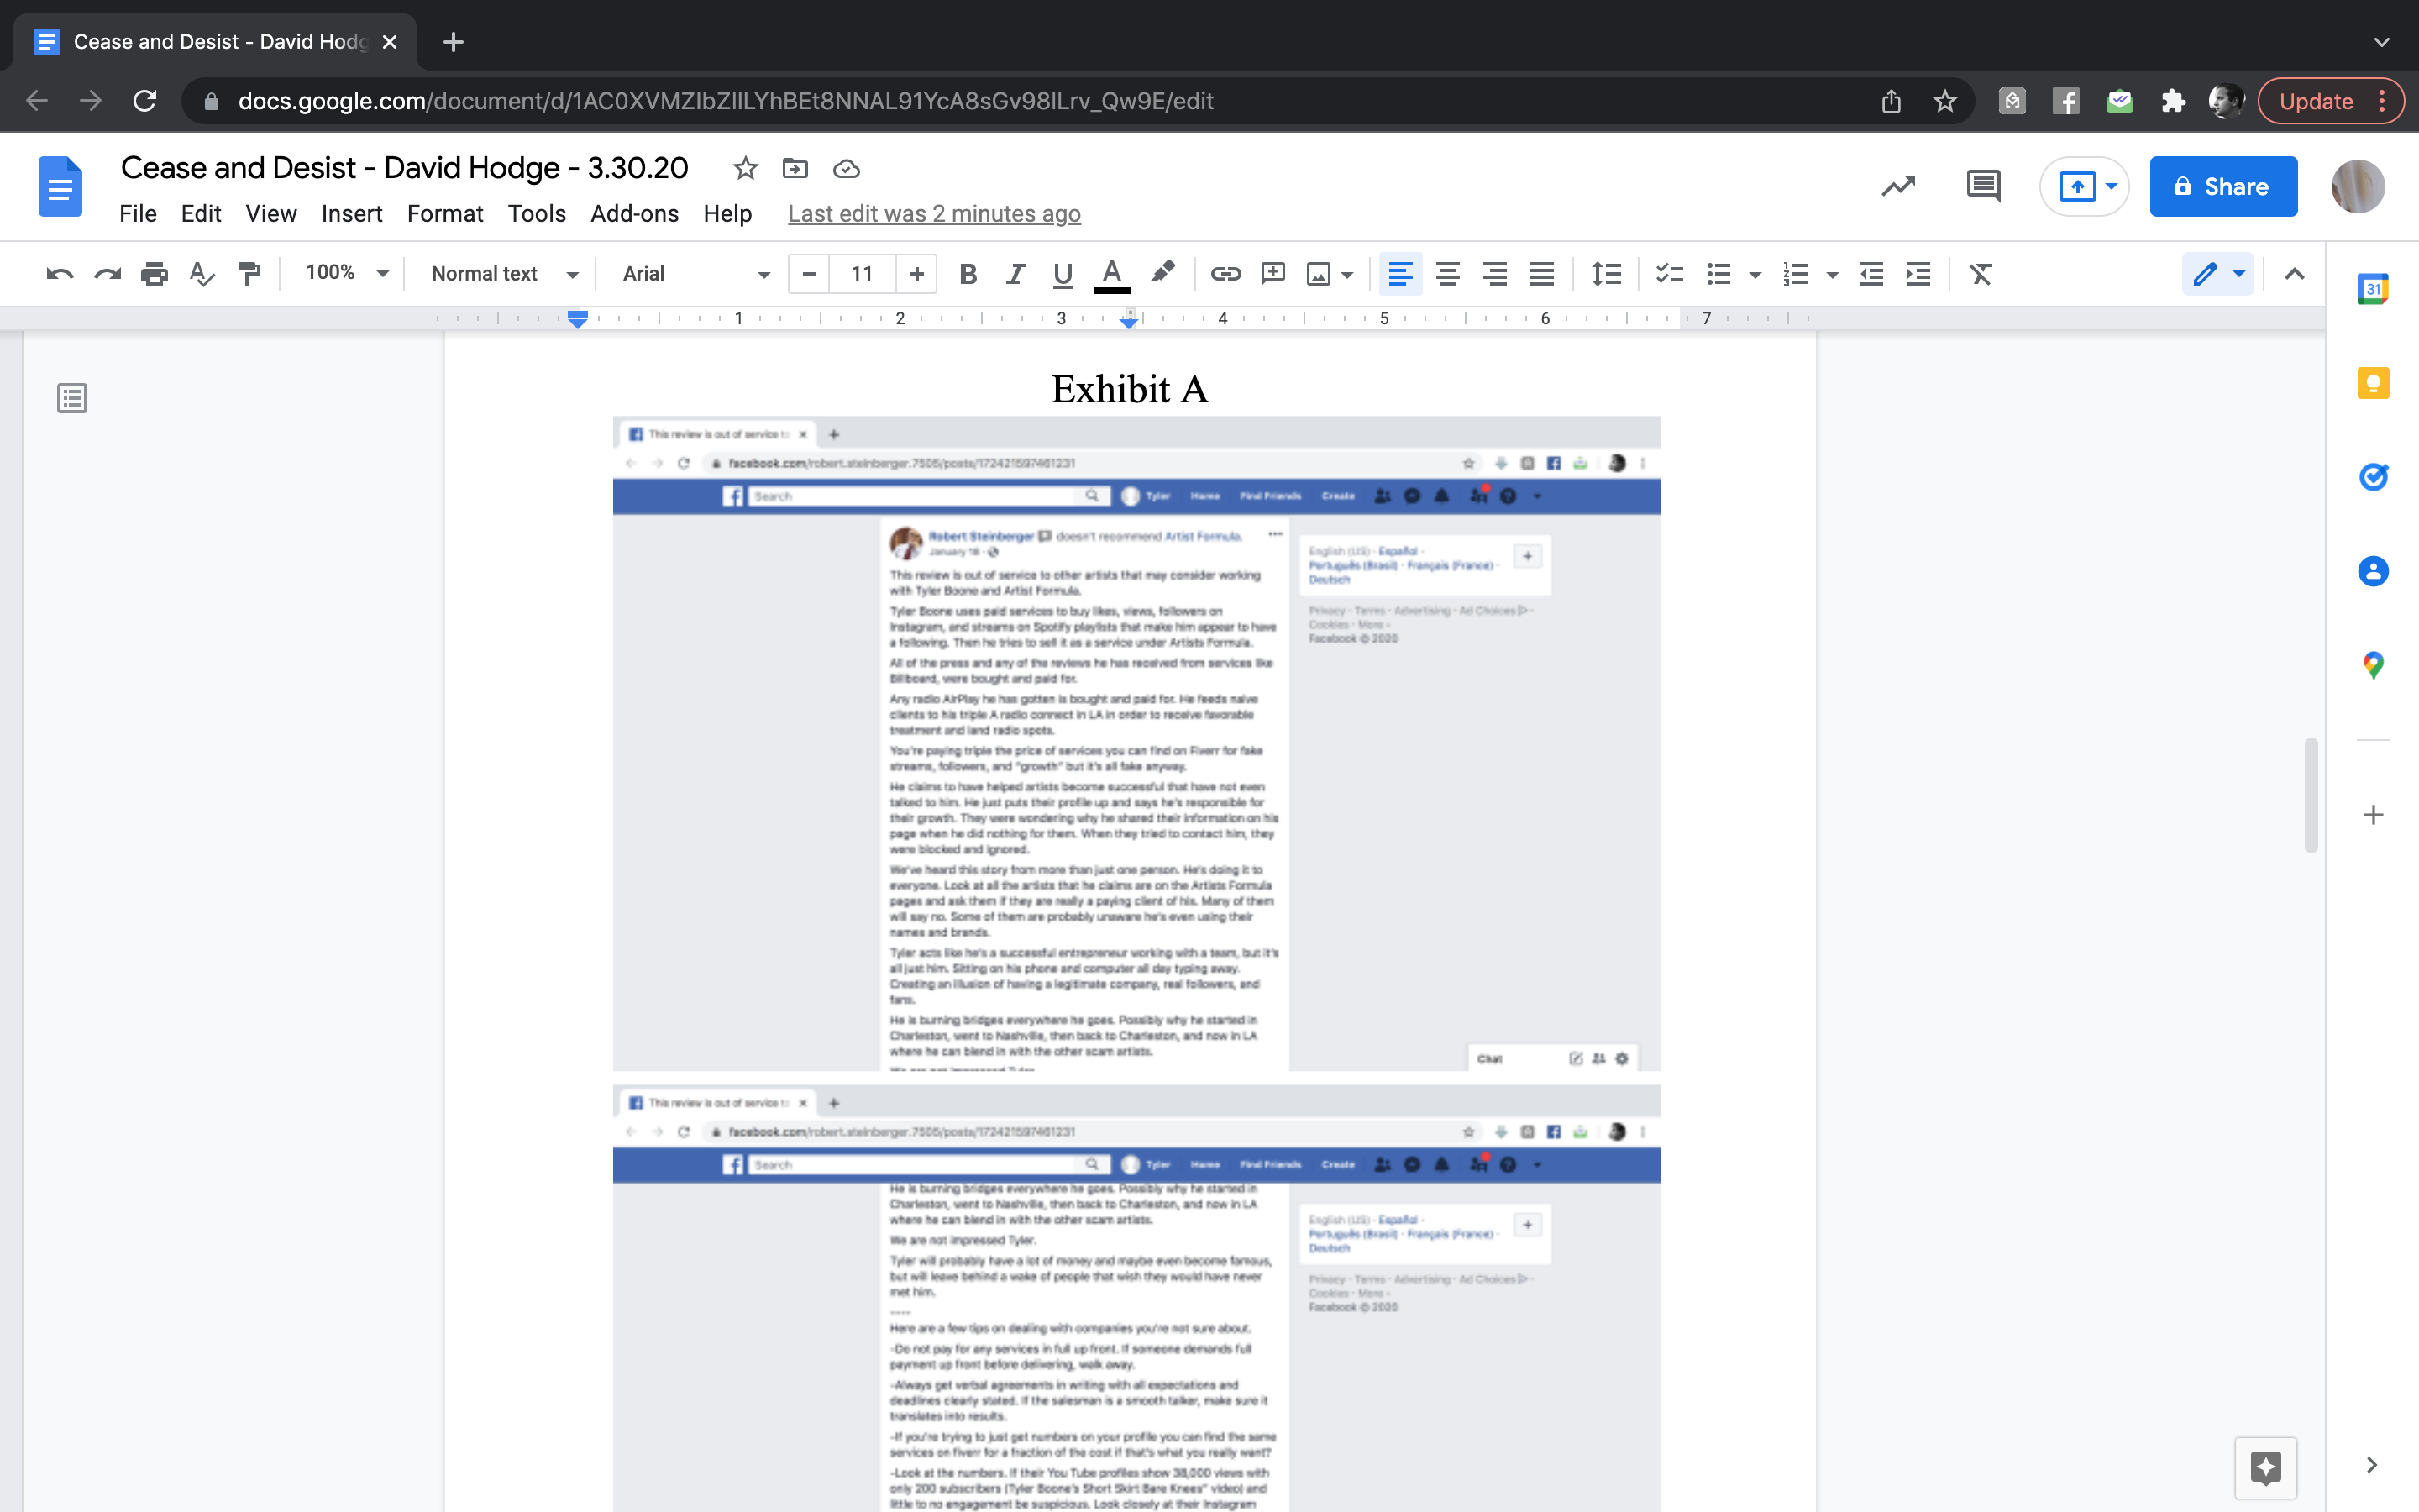Click the Bulleted list icon
The image size is (2419, 1512).
(x=1718, y=274)
